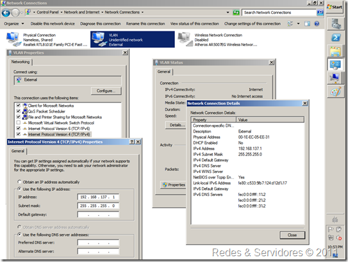Toggle Client for Microsoft Networks checkbox
This screenshot has width=348, height=262.
point(19,105)
